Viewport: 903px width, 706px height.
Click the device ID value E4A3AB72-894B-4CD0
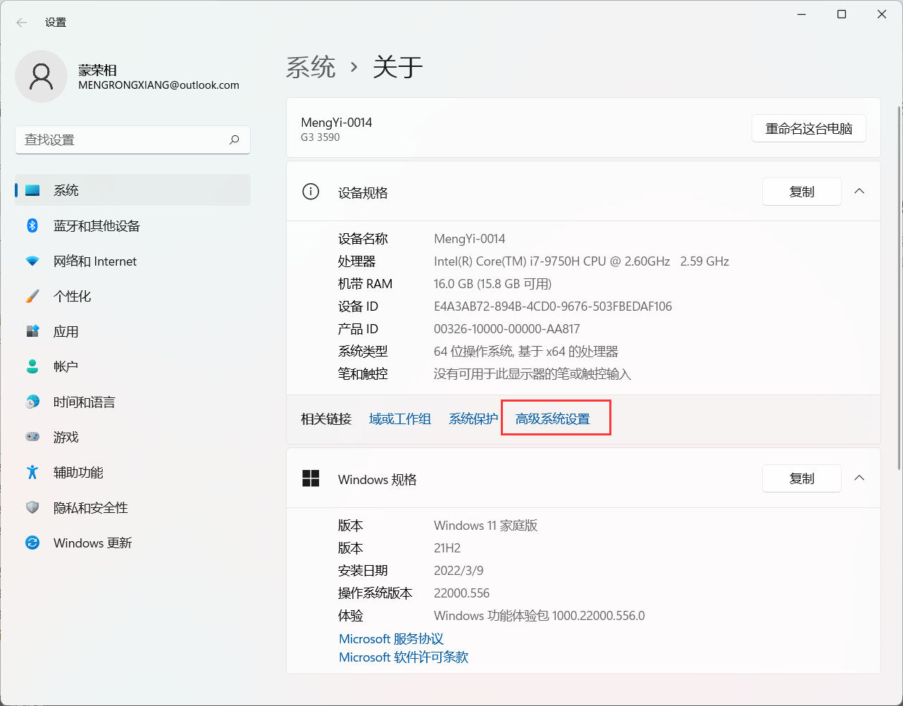click(x=553, y=306)
